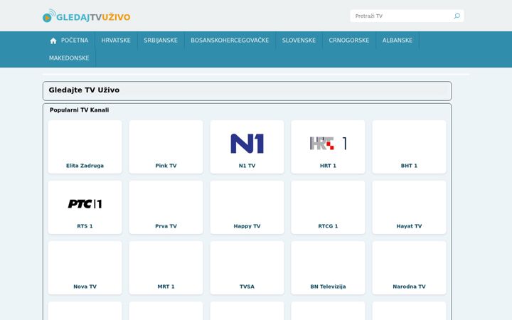The width and height of the screenshot is (512, 320).
Task: Open the Albanske channels menu
Action: click(x=398, y=40)
